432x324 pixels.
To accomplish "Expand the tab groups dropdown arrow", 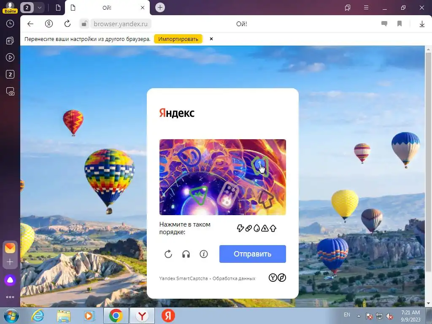I will [x=39, y=8].
